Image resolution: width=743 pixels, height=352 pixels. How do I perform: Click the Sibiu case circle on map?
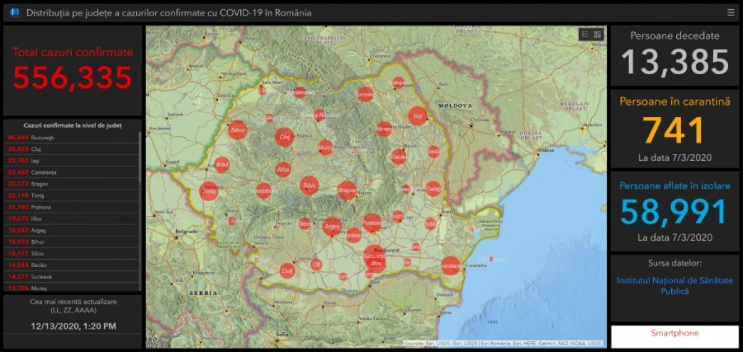pos(309,186)
